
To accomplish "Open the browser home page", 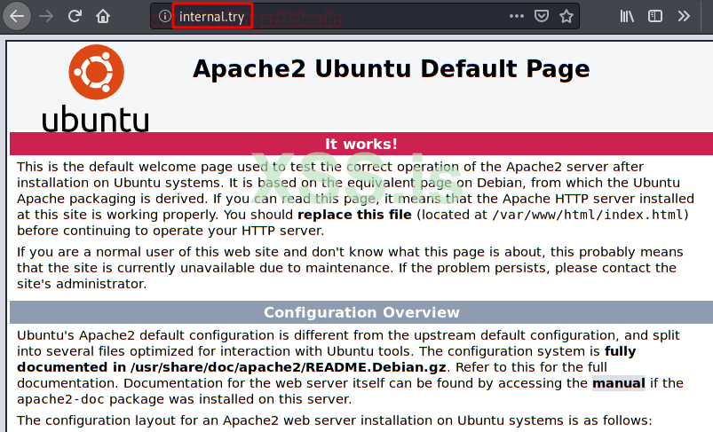I will pos(103,16).
